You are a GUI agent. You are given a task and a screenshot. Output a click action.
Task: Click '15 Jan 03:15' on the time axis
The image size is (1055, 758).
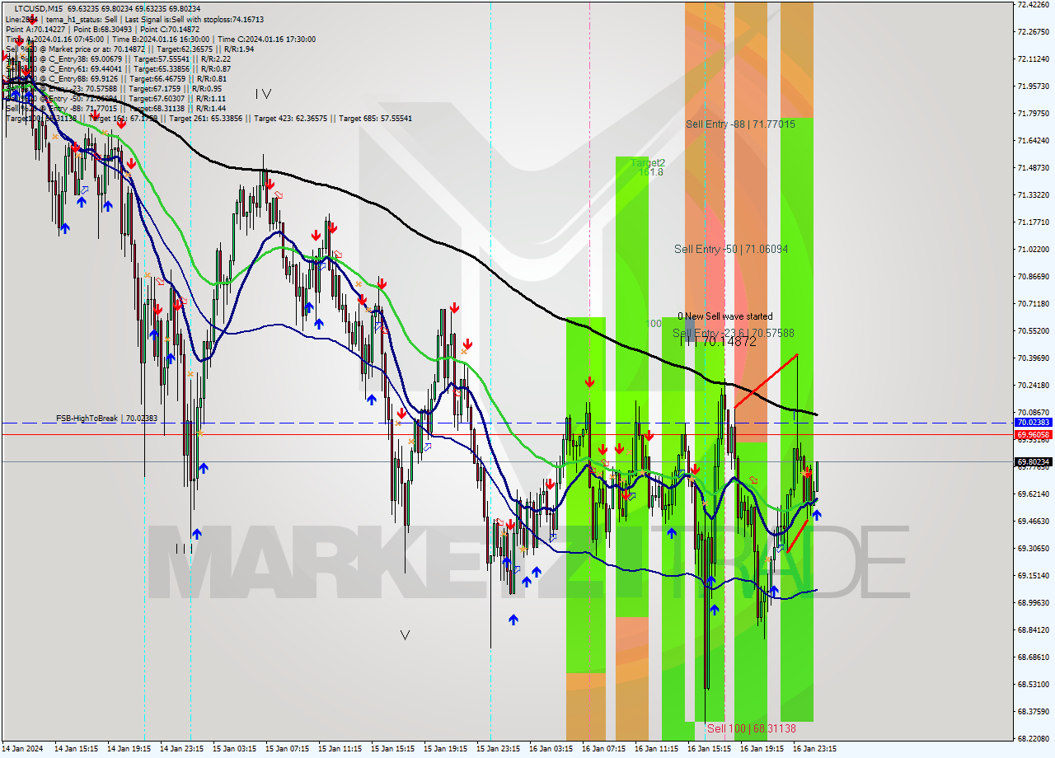(x=235, y=749)
